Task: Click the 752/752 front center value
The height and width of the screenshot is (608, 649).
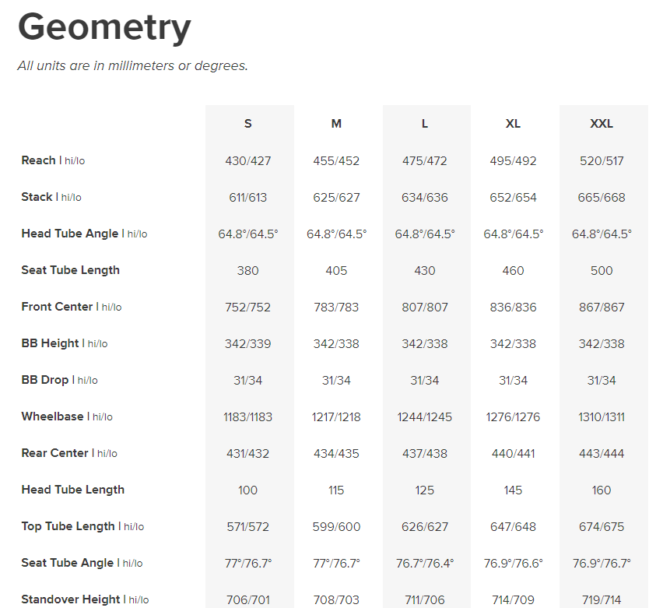Action: click(x=248, y=308)
